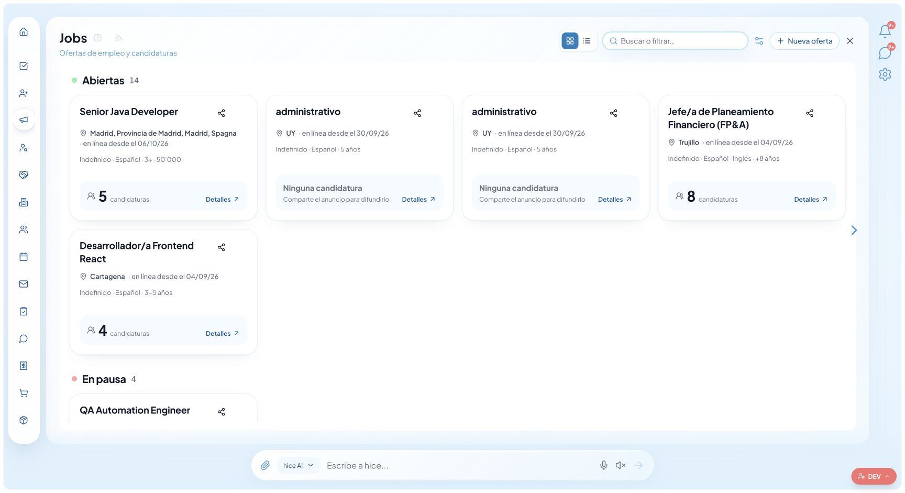Open the filter sliders icon
Viewport: 905px width, 493px height.
(x=759, y=41)
